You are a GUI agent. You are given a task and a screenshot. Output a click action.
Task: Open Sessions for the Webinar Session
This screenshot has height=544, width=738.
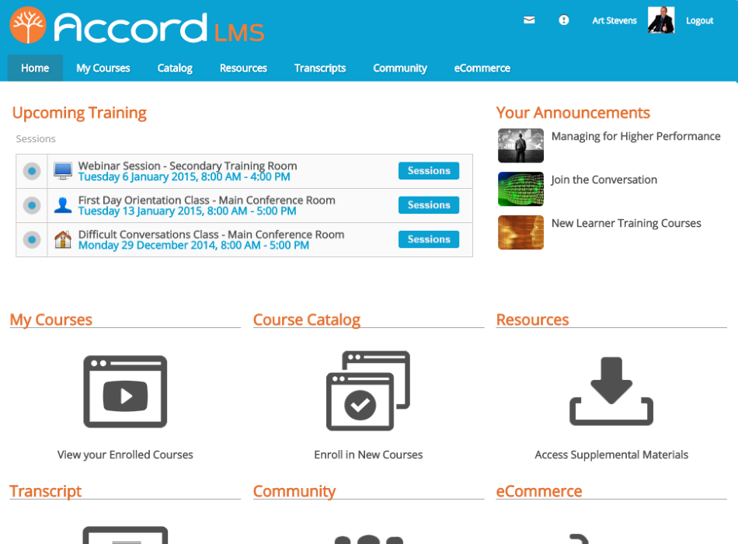pos(428,170)
